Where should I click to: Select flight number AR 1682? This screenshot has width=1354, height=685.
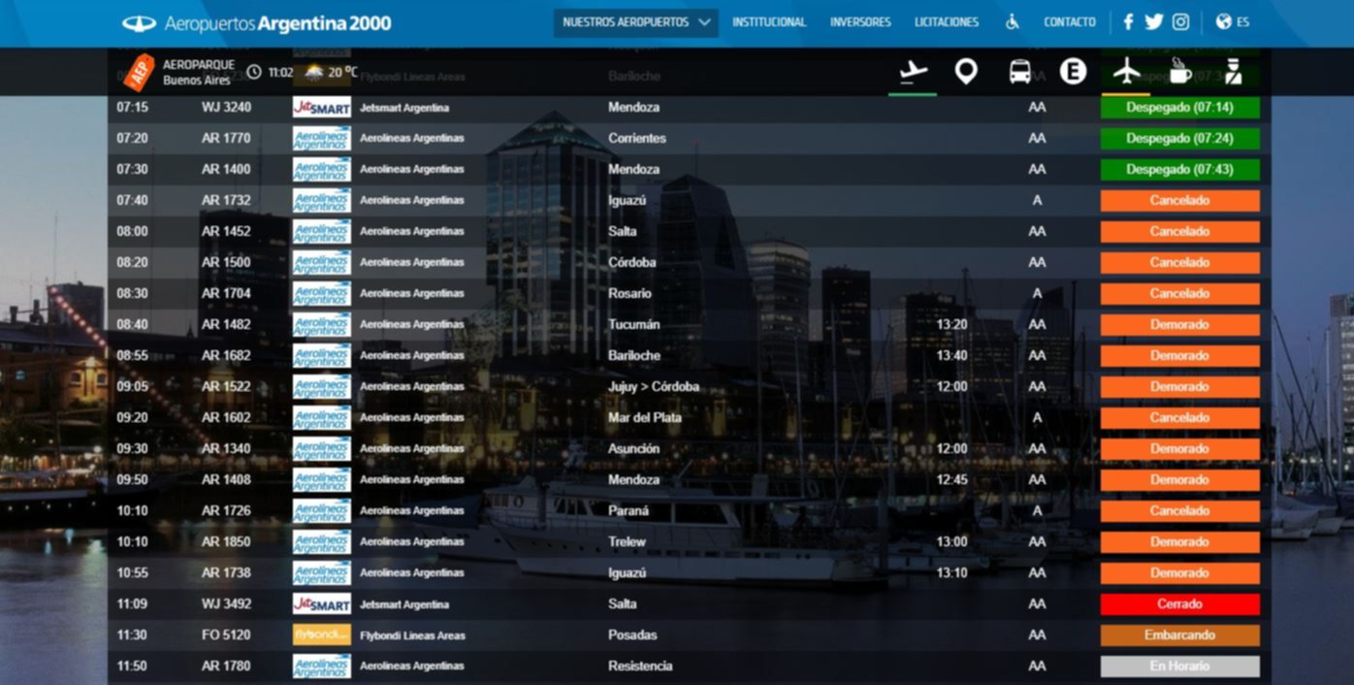(226, 355)
